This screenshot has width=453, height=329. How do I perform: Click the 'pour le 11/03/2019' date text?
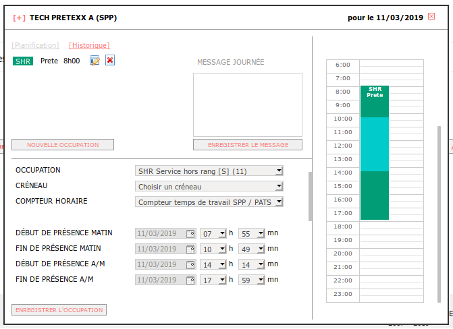tap(385, 18)
